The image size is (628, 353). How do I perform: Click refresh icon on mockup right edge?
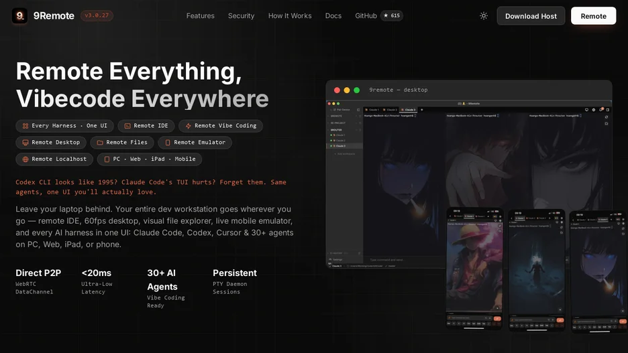(x=607, y=117)
